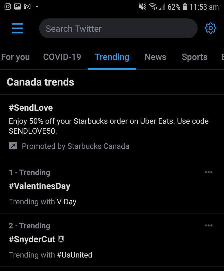Open the Sports tab
Screen dimensions: 224x271
point(195,57)
